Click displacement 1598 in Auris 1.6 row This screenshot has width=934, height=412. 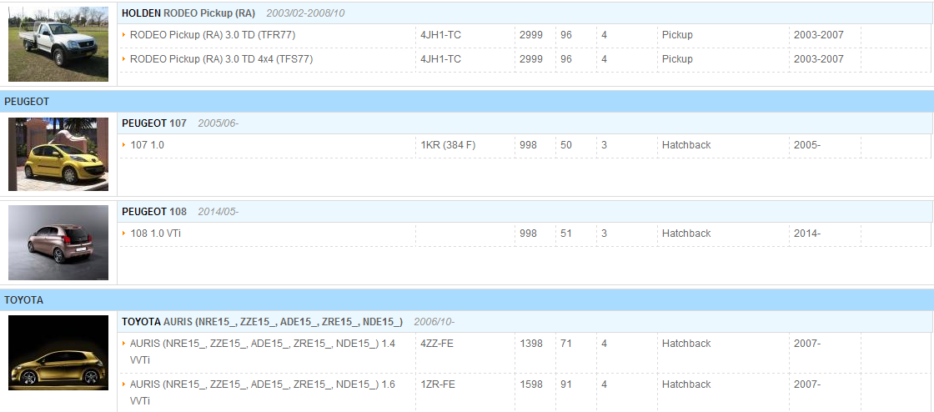531,384
